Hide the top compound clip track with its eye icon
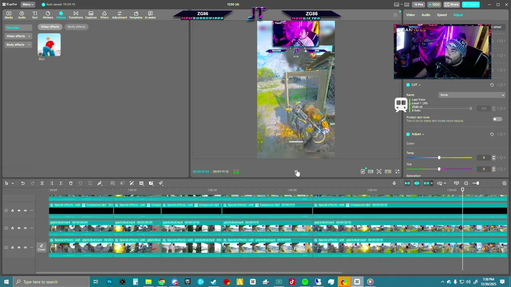Image resolution: width=511 pixels, height=287 pixels. tap(19, 210)
